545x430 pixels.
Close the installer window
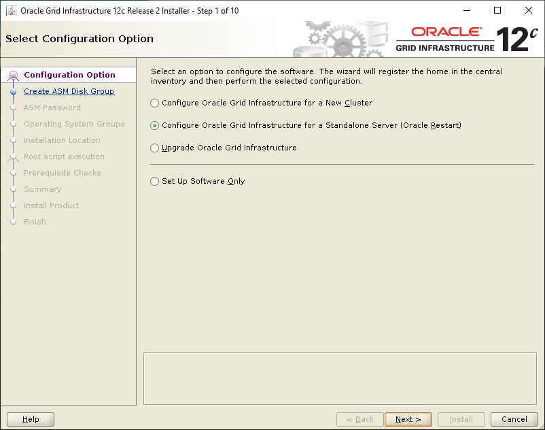(528, 10)
